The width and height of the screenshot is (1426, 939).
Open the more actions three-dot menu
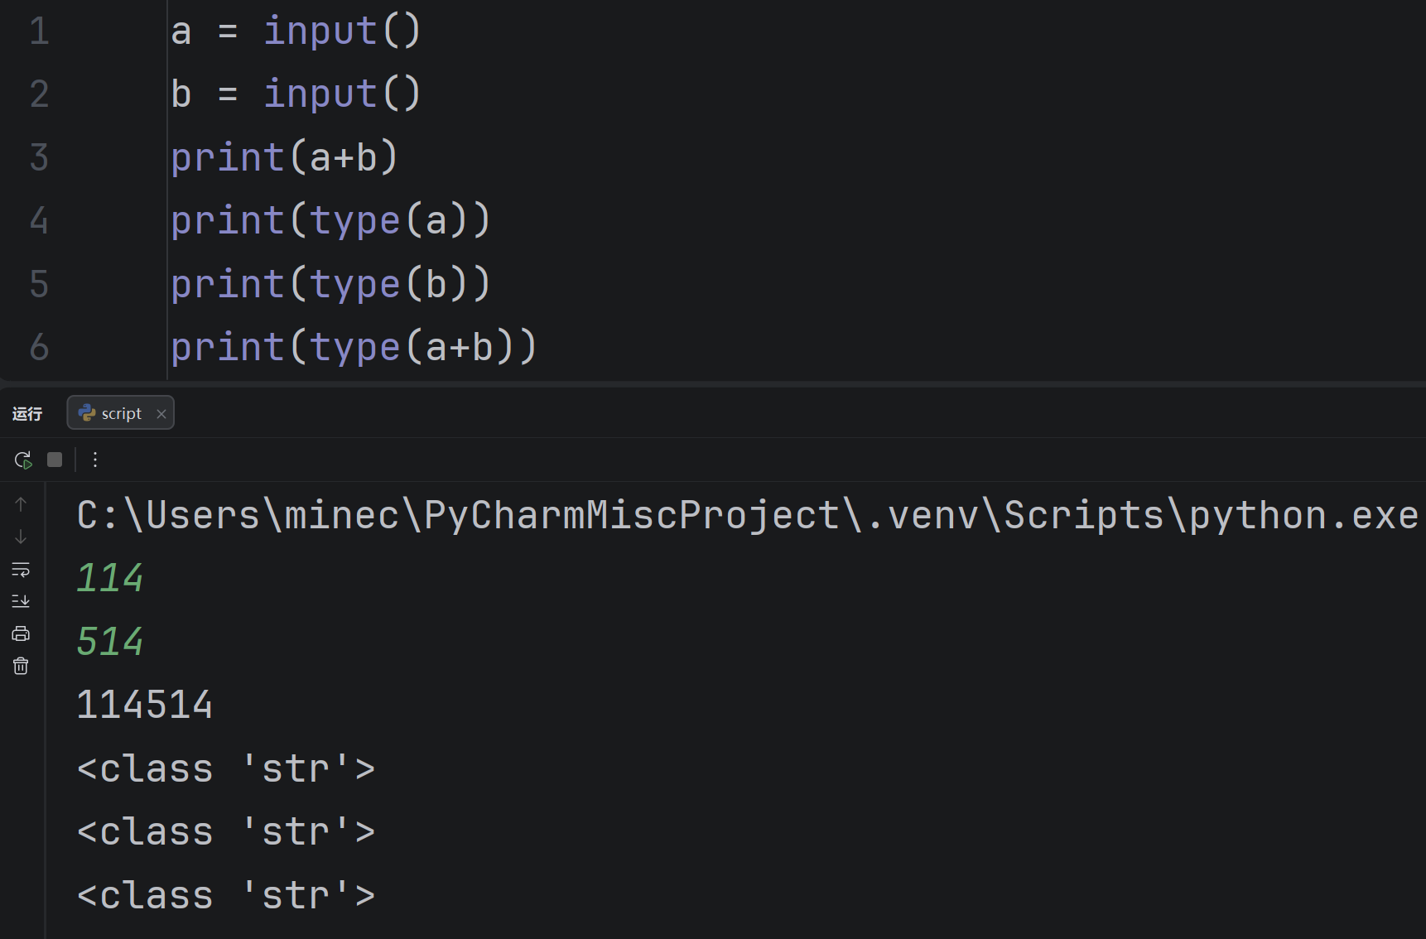coord(95,460)
